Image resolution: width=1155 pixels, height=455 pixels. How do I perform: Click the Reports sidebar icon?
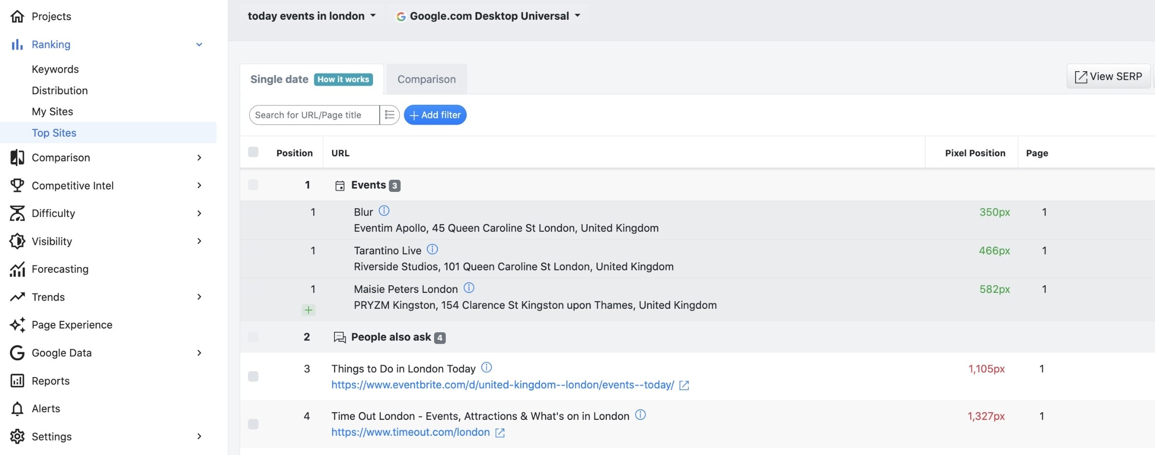(17, 380)
